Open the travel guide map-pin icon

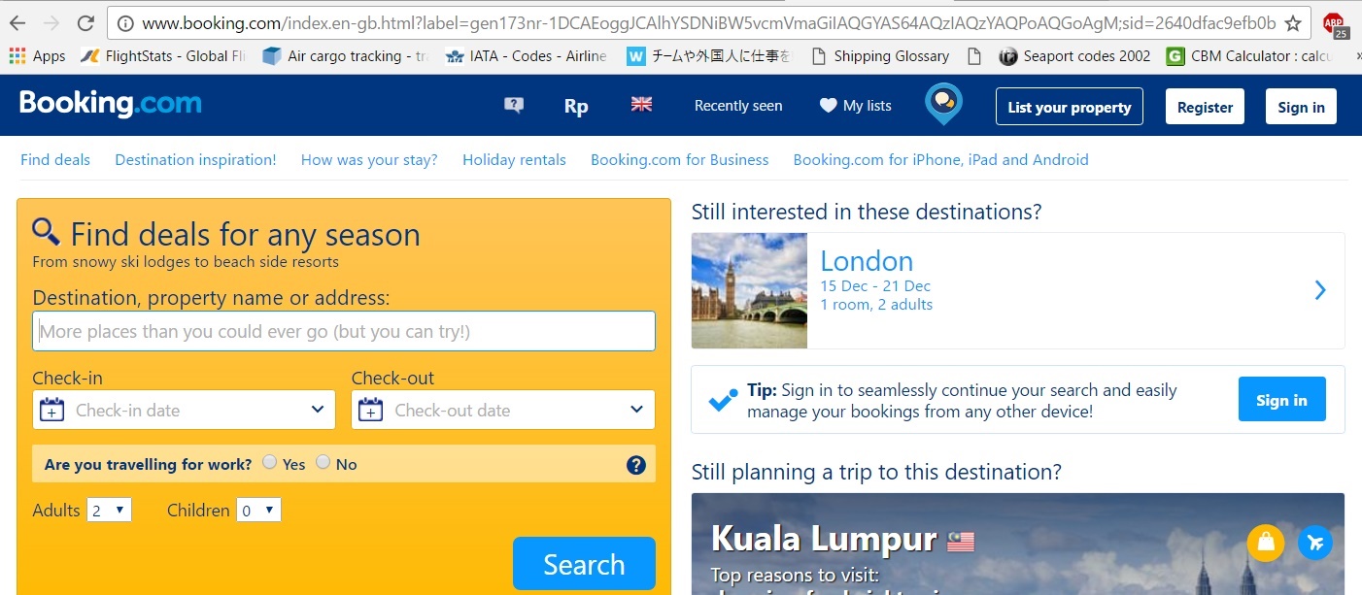(943, 104)
